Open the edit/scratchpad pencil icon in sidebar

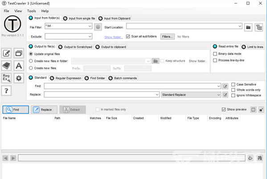[x=7, y=53]
